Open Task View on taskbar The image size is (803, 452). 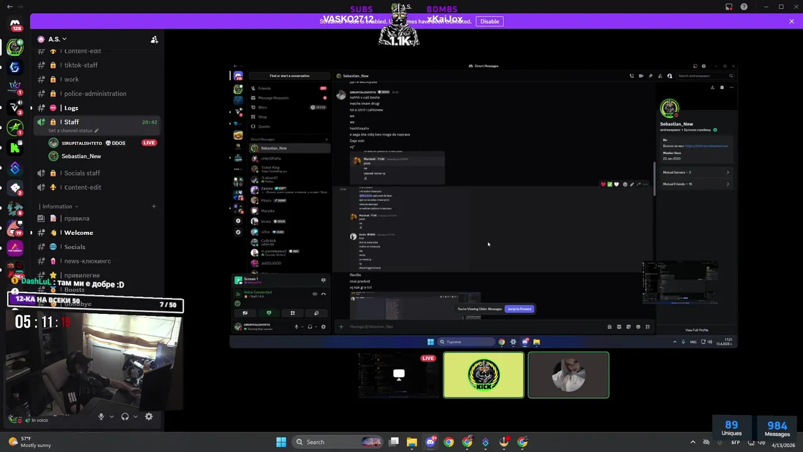pyautogui.click(x=394, y=442)
